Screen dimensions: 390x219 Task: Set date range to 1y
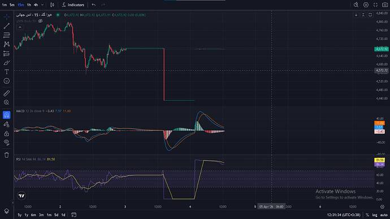tap(27, 215)
